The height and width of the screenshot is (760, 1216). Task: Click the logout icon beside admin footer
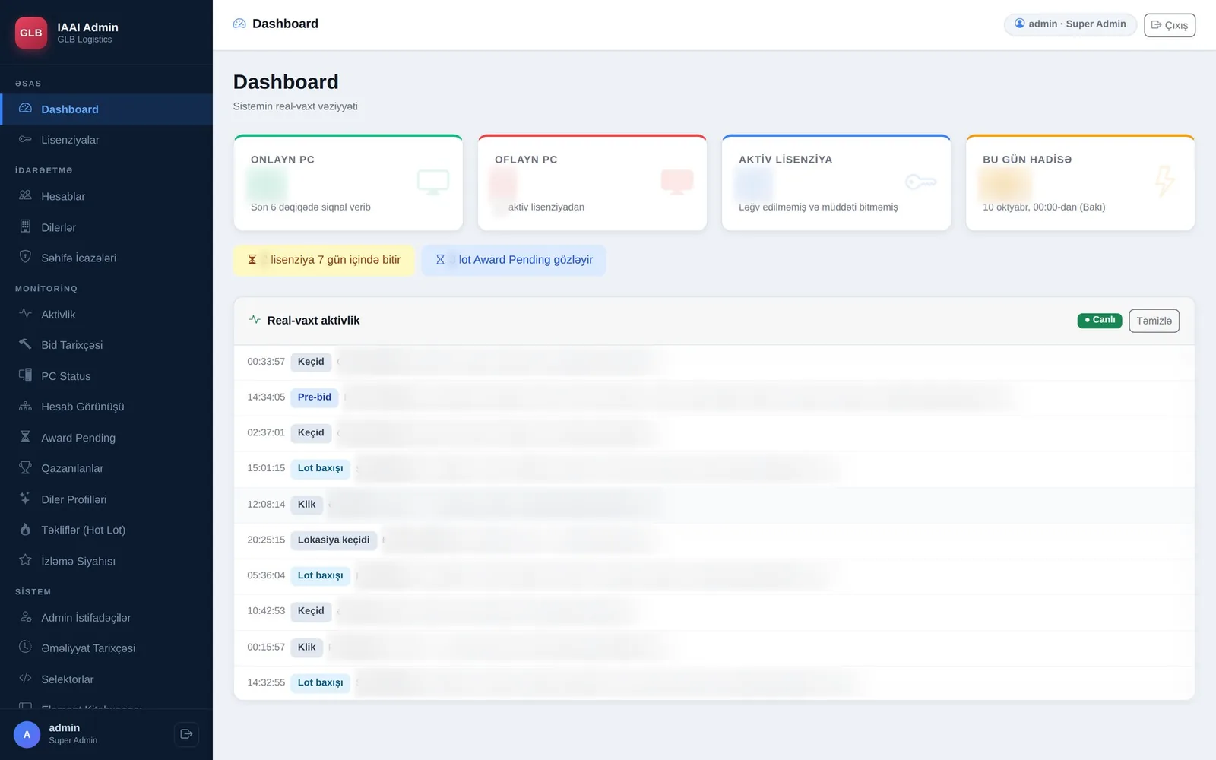click(x=186, y=734)
